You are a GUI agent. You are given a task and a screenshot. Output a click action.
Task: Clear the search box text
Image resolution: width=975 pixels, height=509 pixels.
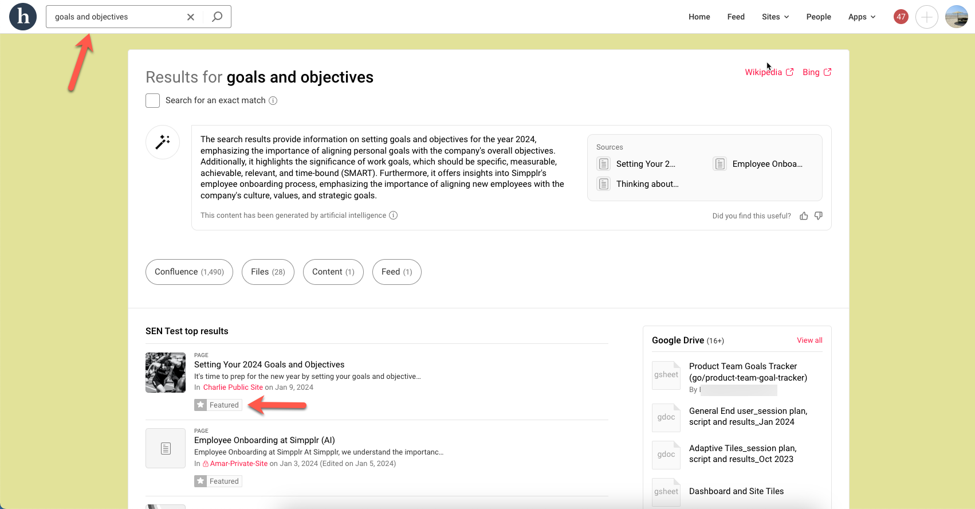pyautogui.click(x=191, y=17)
